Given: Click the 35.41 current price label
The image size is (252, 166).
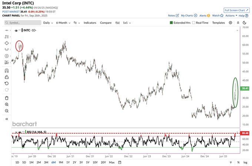Looking at the screenshot, I should coord(245,89).
